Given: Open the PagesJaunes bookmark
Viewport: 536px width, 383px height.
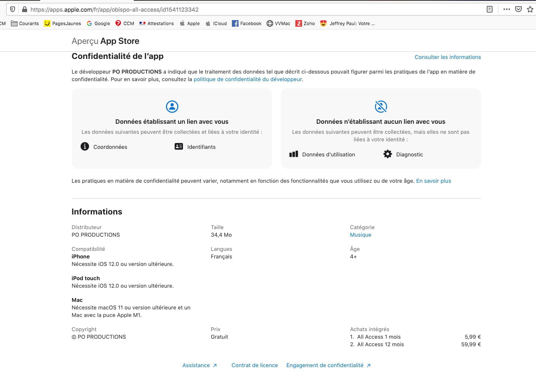Looking at the screenshot, I should 63,23.
